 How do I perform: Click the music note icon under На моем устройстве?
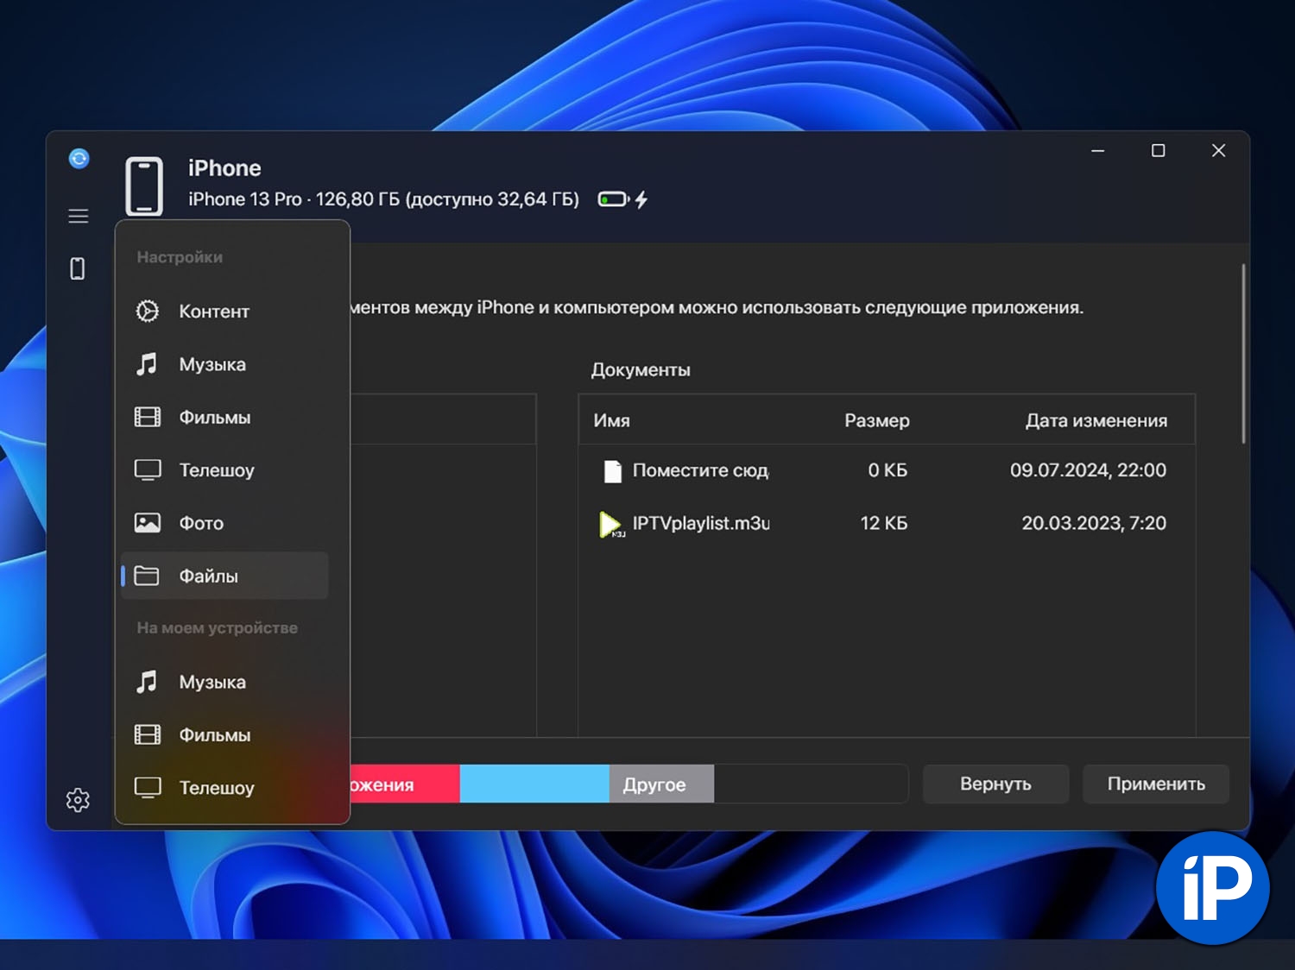(148, 683)
